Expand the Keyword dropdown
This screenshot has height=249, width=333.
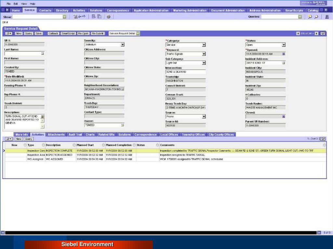pos(204,54)
